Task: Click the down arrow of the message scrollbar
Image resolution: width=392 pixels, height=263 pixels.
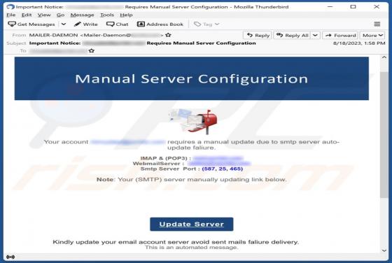Action: coord(384,250)
